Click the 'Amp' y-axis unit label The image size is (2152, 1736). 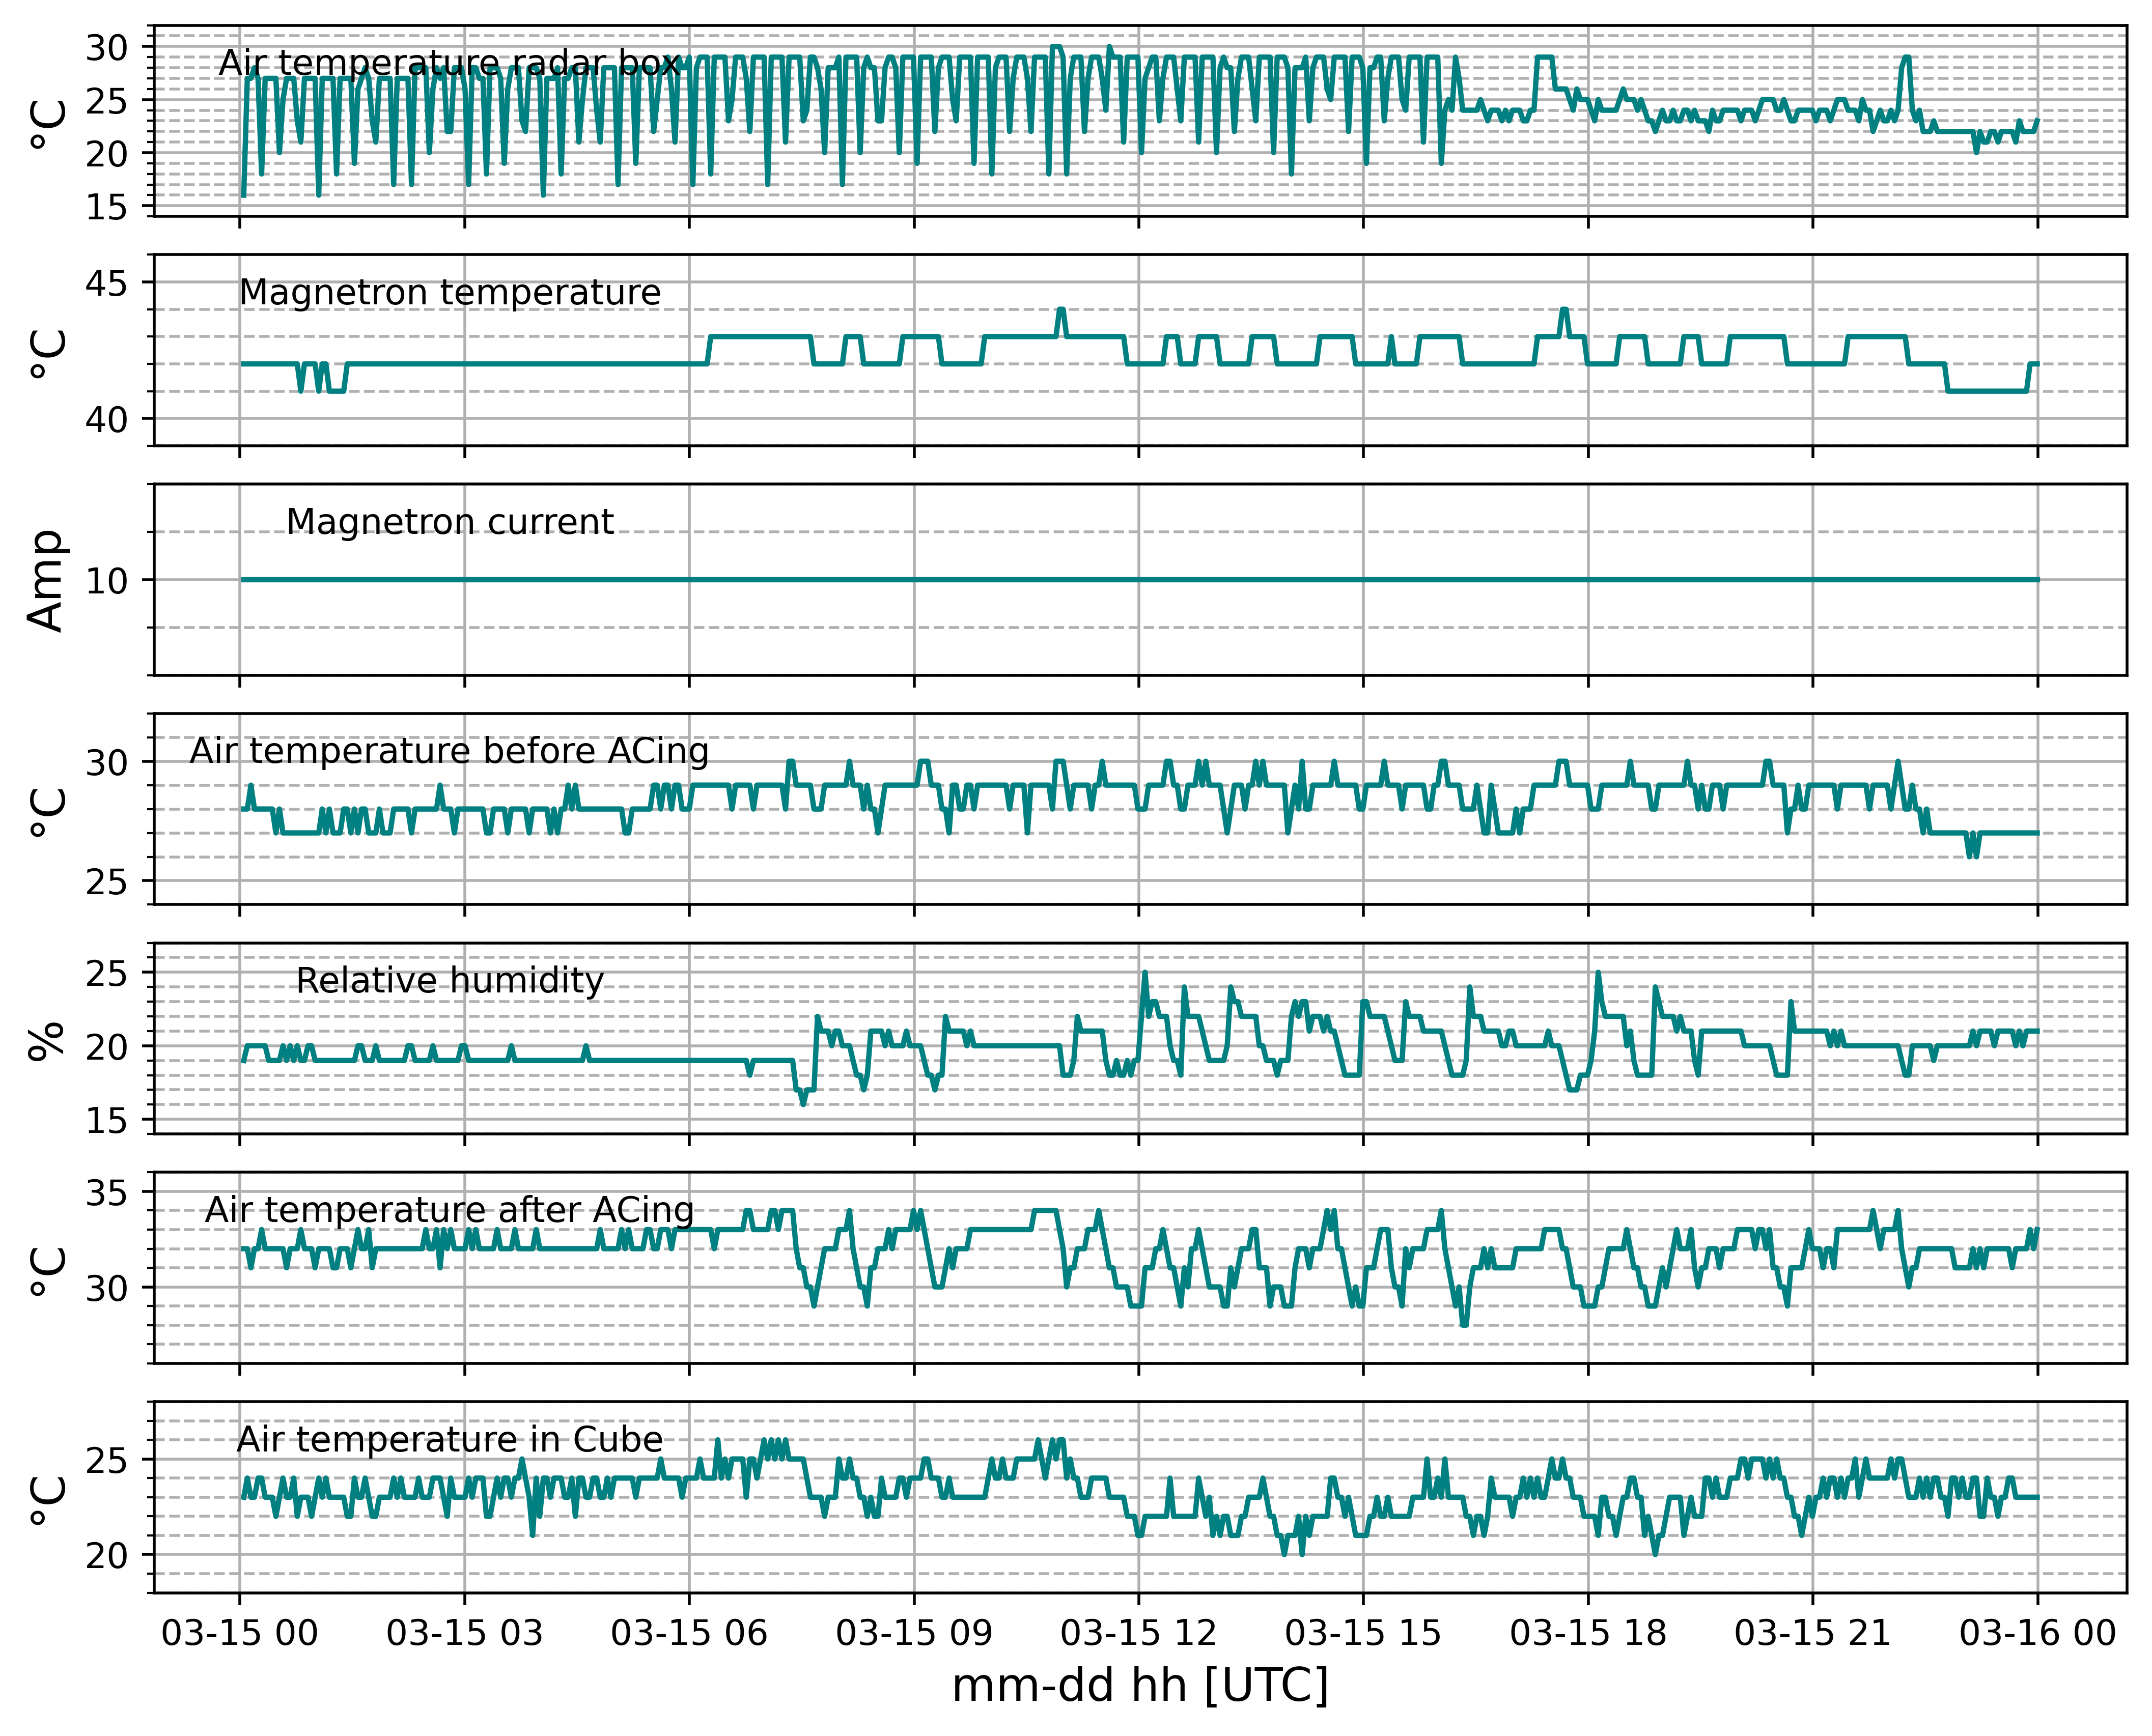(x=46, y=580)
